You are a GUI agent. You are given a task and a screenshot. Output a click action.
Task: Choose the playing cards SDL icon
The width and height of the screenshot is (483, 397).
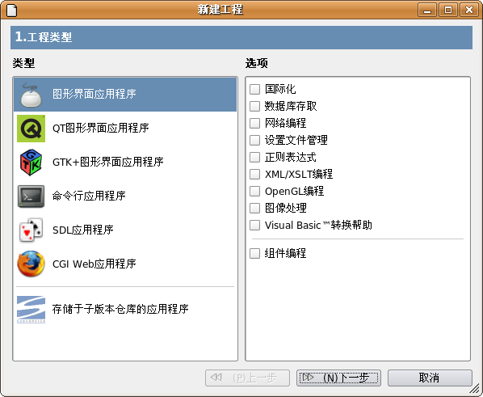tap(31, 230)
